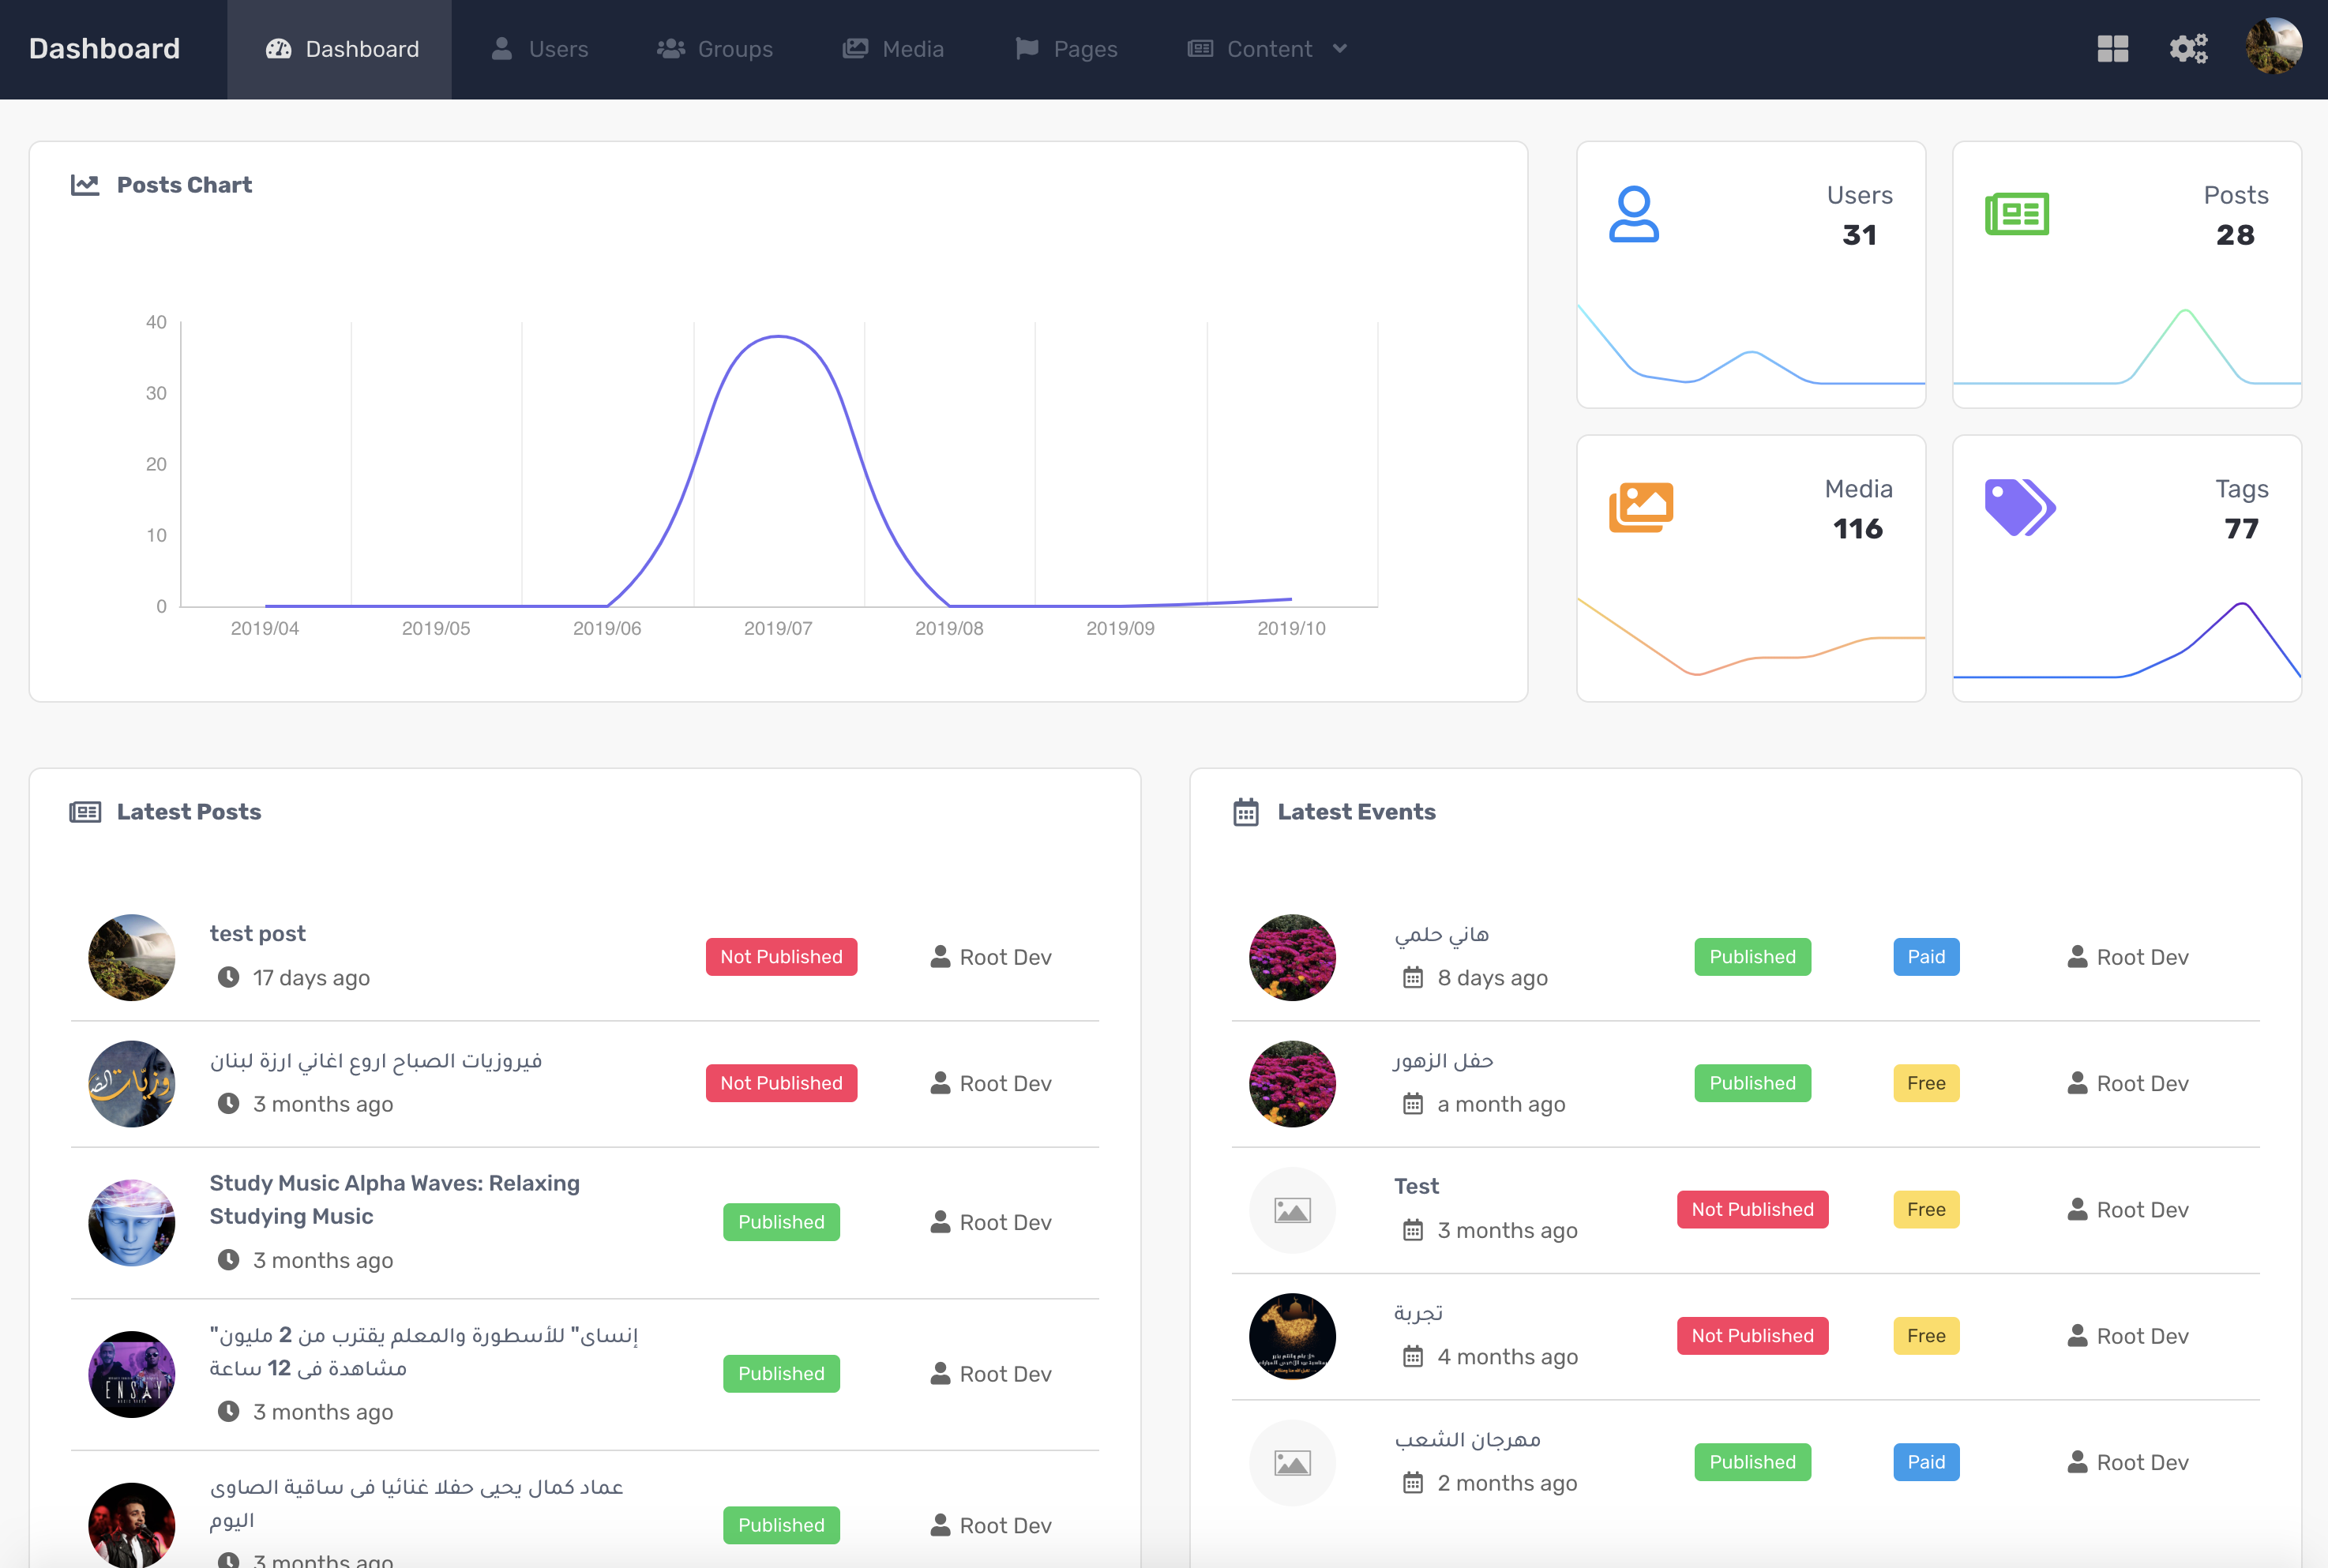Select the Dashboard nav tab

point(340,49)
